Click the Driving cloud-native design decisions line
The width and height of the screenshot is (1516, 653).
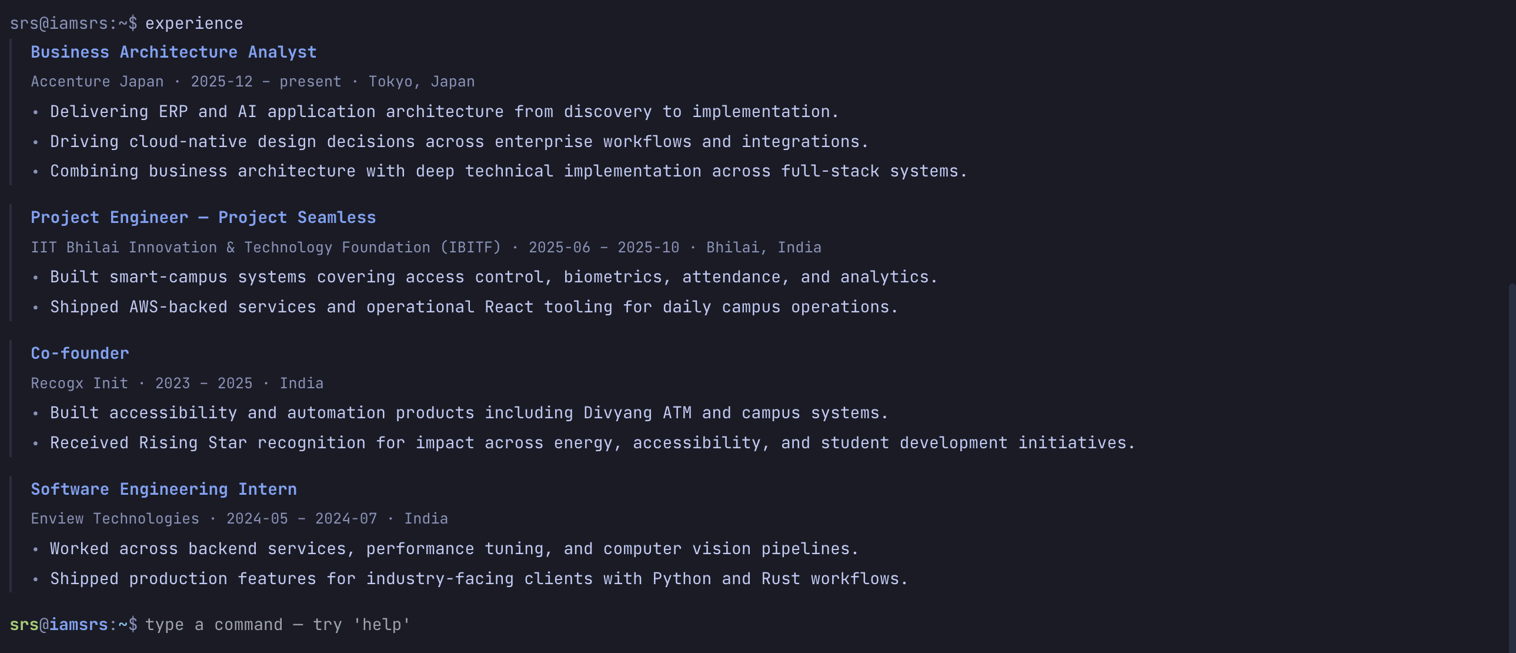(459, 142)
